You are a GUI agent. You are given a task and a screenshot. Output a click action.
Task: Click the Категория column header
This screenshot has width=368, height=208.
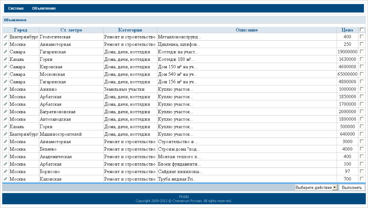click(x=130, y=30)
